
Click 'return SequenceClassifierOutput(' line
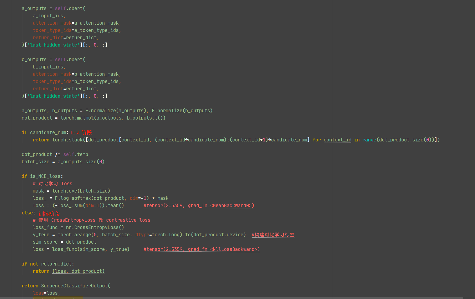pos(66,286)
